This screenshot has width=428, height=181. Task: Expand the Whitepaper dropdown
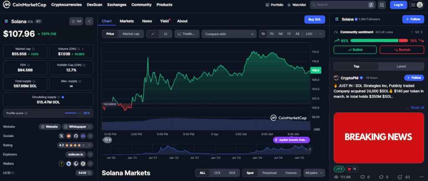coord(90,127)
